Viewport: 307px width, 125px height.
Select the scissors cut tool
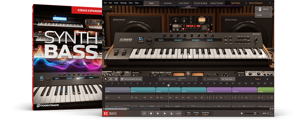tap(116, 79)
